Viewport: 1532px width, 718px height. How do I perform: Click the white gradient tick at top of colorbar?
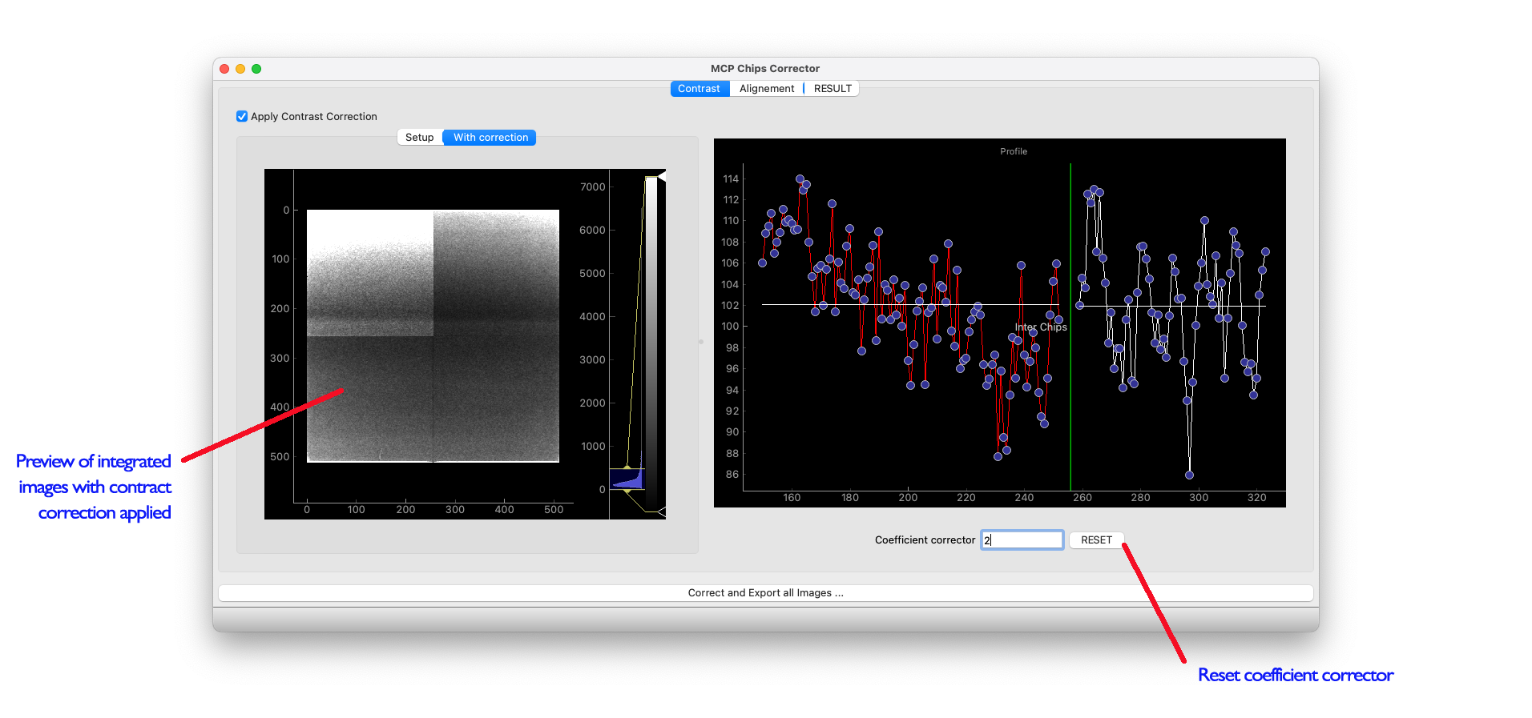coord(662,176)
